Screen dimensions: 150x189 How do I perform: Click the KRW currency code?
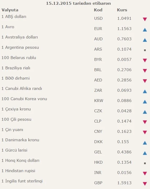coord(99,101)
